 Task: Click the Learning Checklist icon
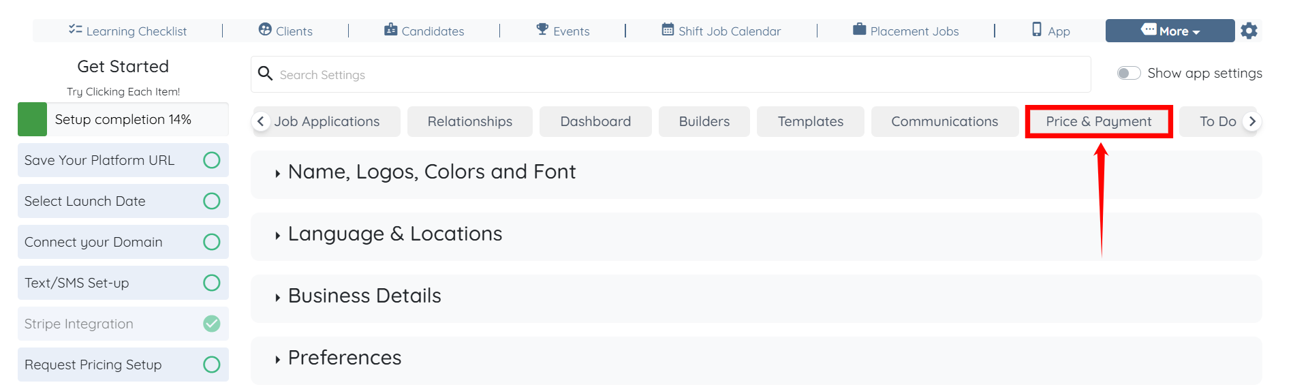click(75, 29)
